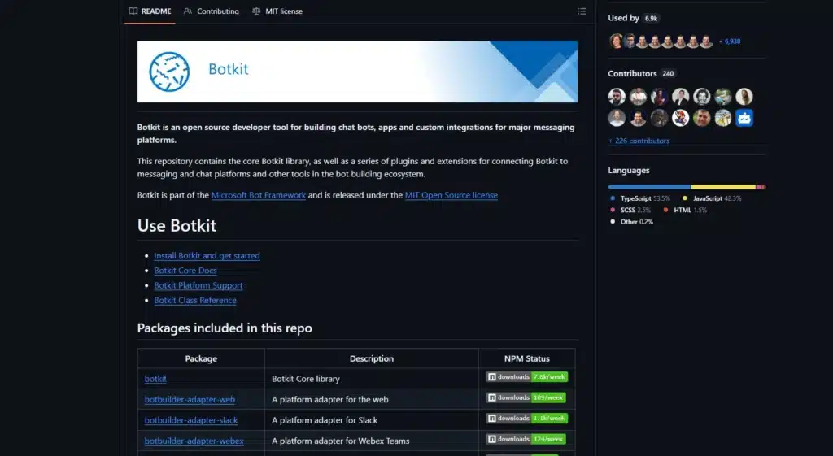This screenshot has width=833, height=456.
Task: Open the Botkit Platform Support link
Action: 198,285
